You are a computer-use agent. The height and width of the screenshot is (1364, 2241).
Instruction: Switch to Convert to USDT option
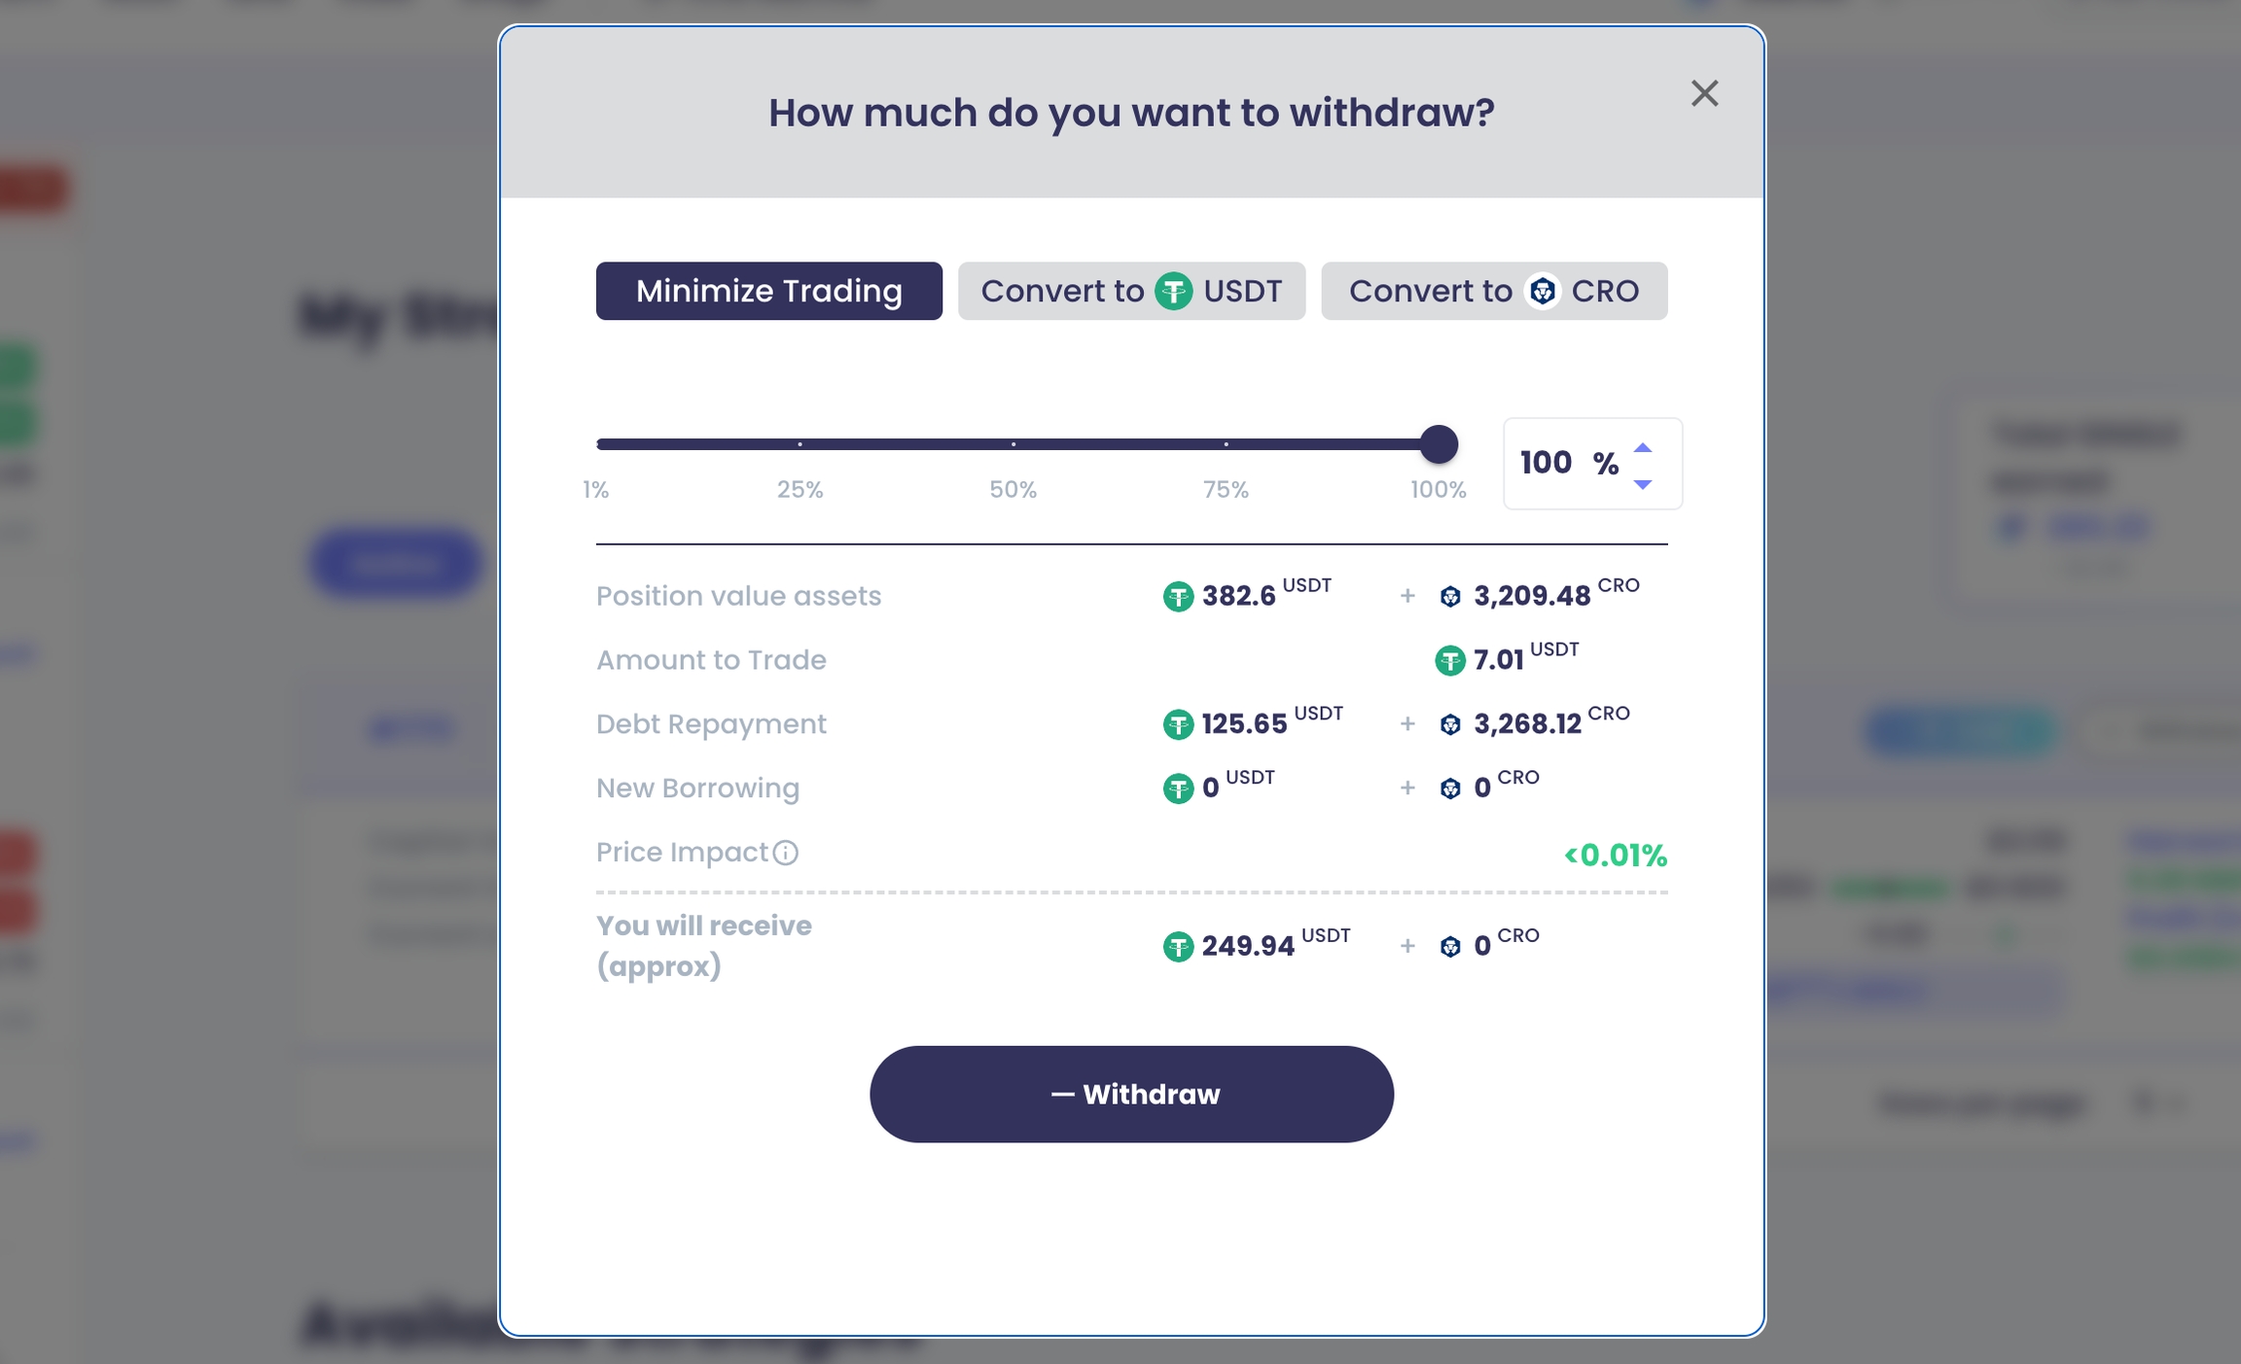tap(1131, 291)
